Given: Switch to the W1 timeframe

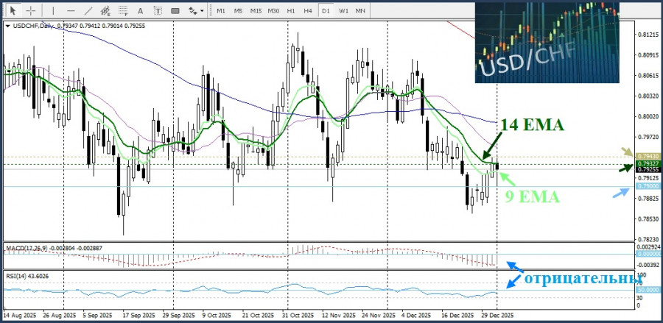Looking at the screenshot, I should pos(343,10).
